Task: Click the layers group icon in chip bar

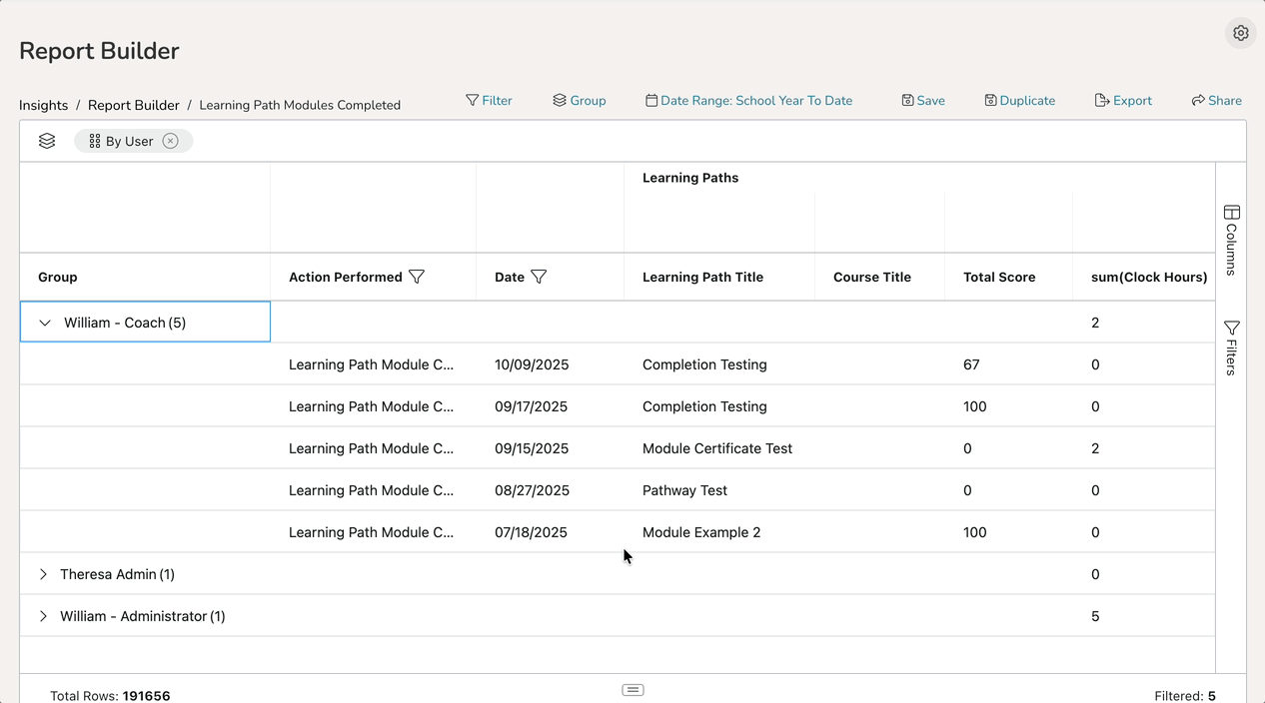Action: (x=47, y=141)
